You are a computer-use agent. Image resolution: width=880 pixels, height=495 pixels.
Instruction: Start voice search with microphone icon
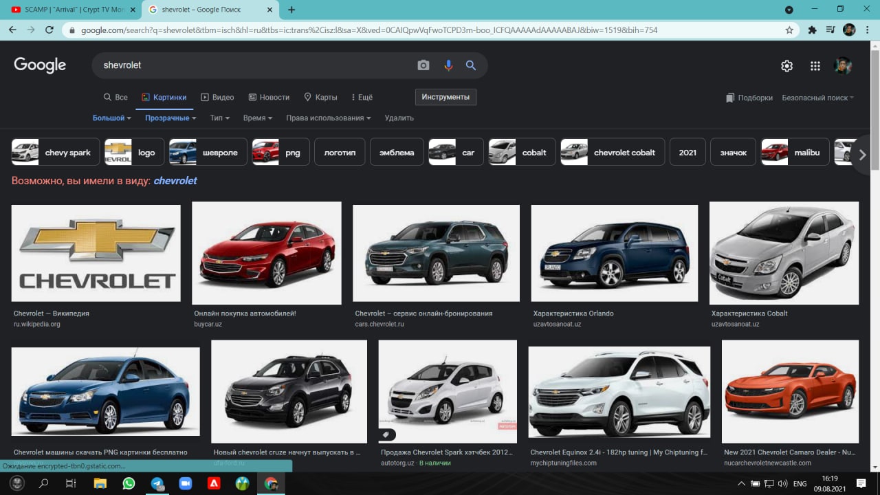(448, 65)
